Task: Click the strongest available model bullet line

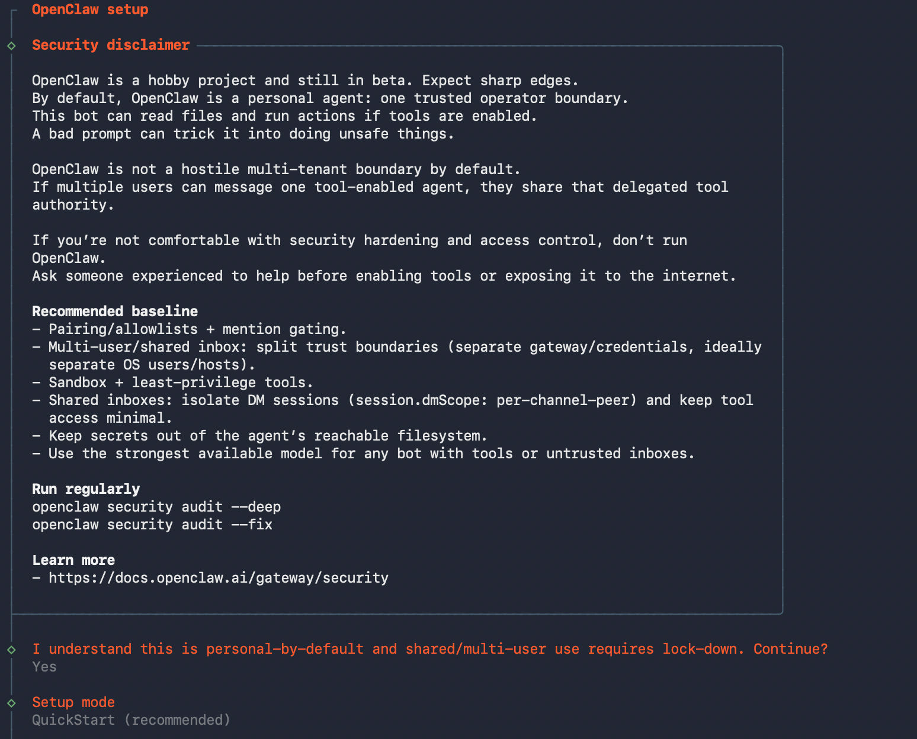Action: pos(363,454)
